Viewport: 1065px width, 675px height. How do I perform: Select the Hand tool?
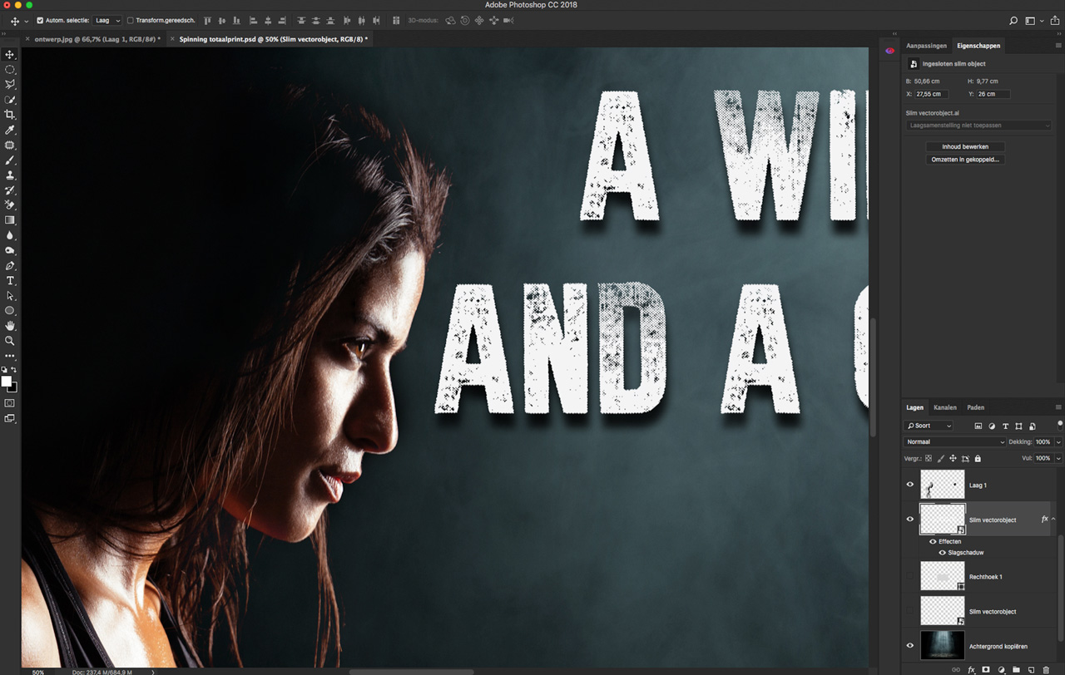point(10,326)
